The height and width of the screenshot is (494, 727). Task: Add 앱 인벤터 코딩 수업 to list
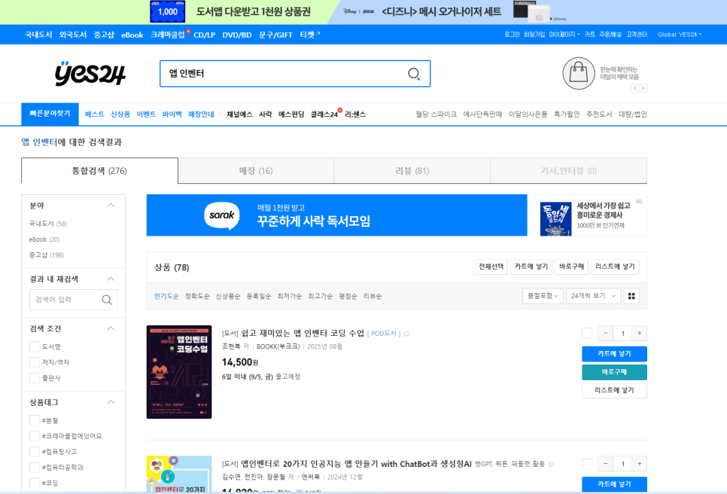[x=614, y=391]
